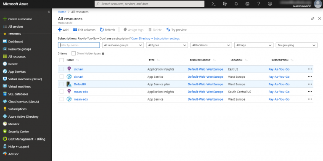Click the Subscriptions key icon

[5, 109]
